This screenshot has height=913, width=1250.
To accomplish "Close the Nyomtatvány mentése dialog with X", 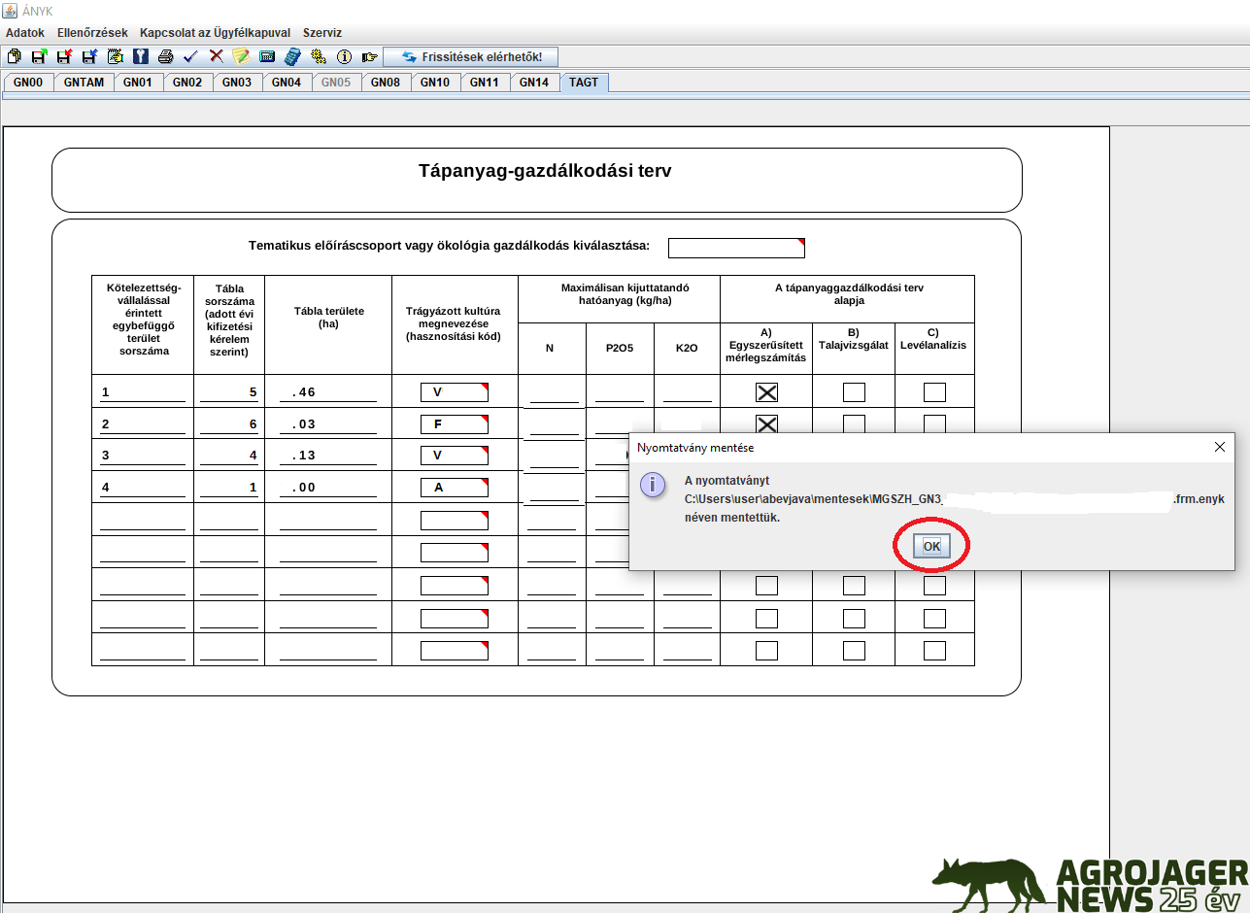I will (1220, 448).
